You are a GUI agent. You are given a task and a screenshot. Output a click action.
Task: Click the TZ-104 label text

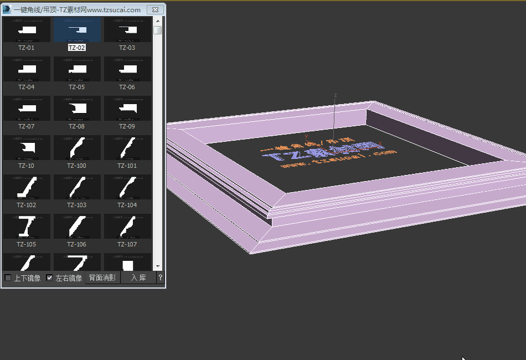point(127,205)
